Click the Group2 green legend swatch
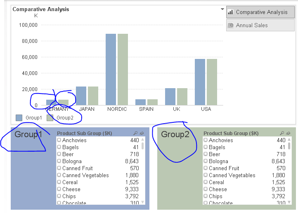Screen dimensions: 298x213 click(50, 118)
